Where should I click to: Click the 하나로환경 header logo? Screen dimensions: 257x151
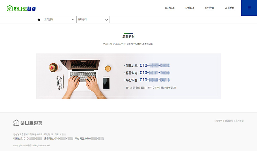tap(21, 8)
